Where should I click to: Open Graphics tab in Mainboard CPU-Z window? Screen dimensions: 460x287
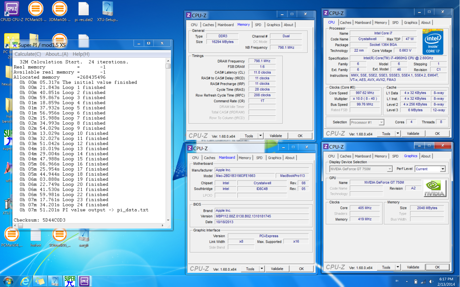click(275, 158)
